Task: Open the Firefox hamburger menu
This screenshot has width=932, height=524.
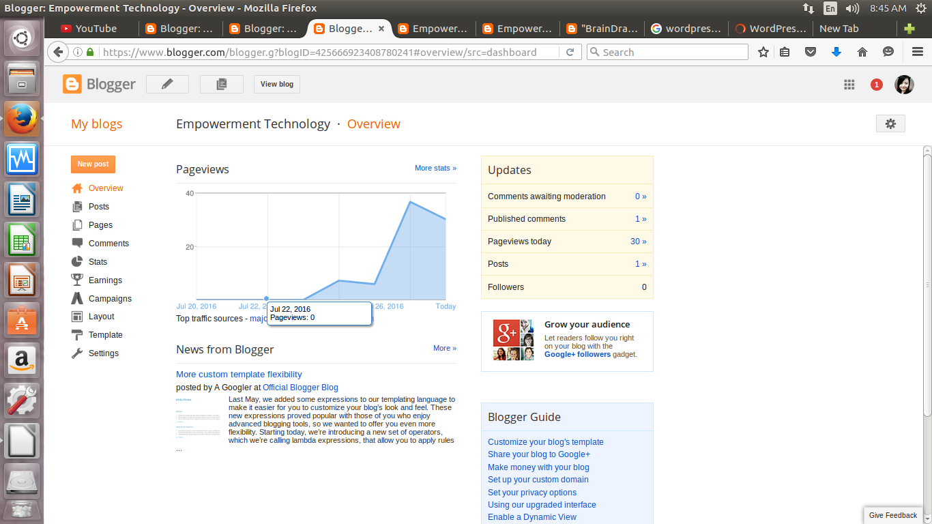Action: click(x=917, y=52)
